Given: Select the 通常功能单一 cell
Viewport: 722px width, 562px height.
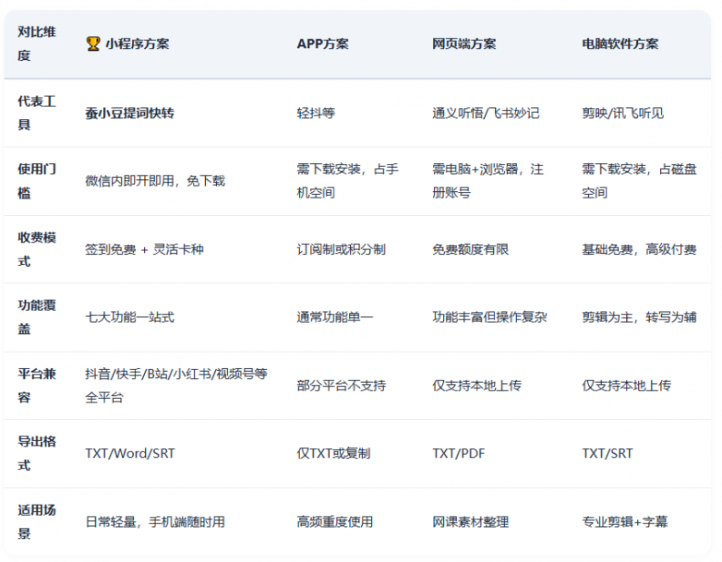Looking at the screenshot, I should [335, 317].
